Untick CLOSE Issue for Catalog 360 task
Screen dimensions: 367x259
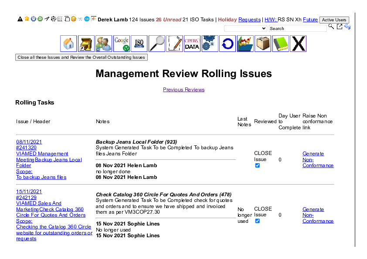click(x=257, y=221)
